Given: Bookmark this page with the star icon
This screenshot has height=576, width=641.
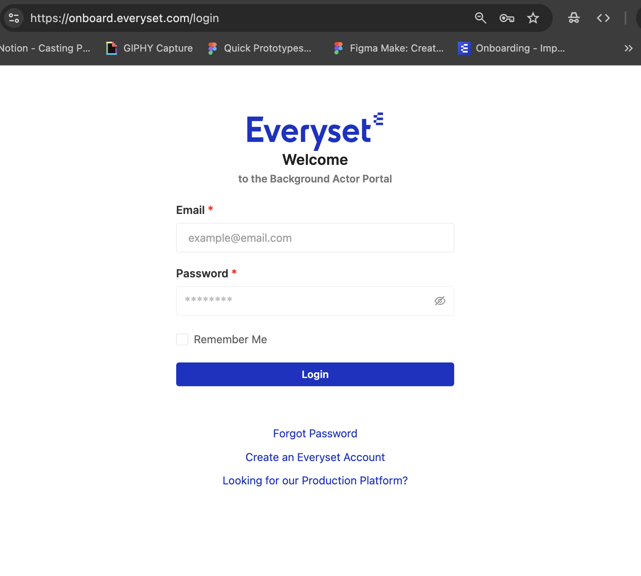Looking at the screenshot, I should pyautogui.click(x=533, y=18).
